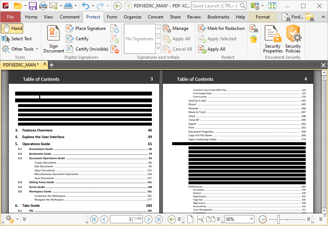Viewport: 328px width, 226px height.
Task: Click the 'Features Overview' table of contents entry
Action: (x=38, y=130)
